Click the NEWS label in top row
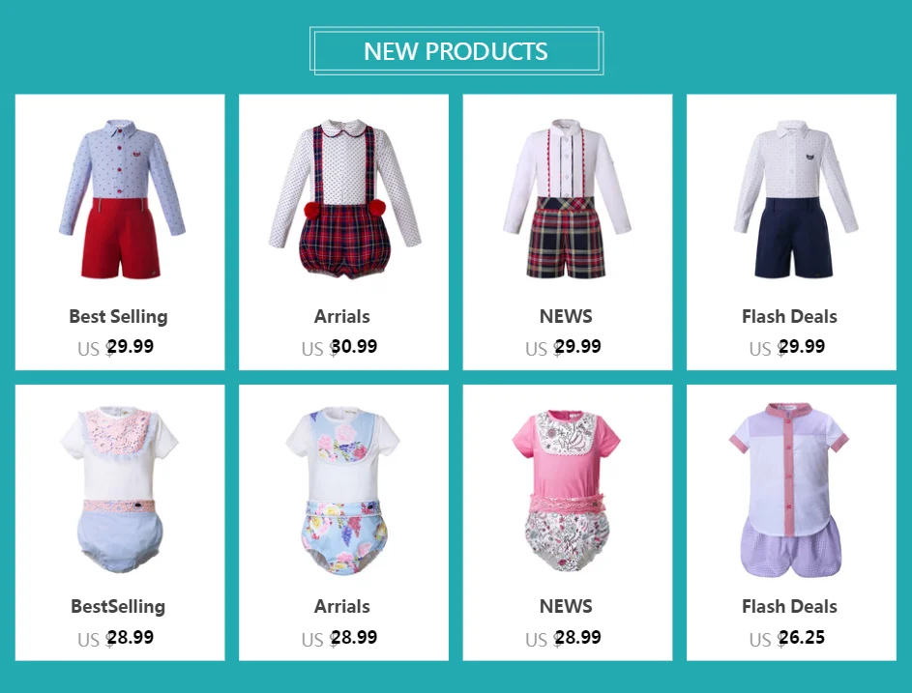This screenshot has width=912, height=693. [566, 316]
